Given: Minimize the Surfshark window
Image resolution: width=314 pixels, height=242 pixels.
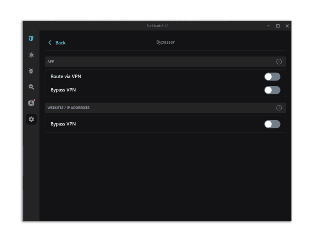Looking at the screenshot, I should pos(268,26).
